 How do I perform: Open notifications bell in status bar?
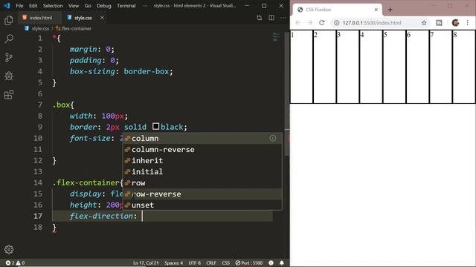point(282,263)
